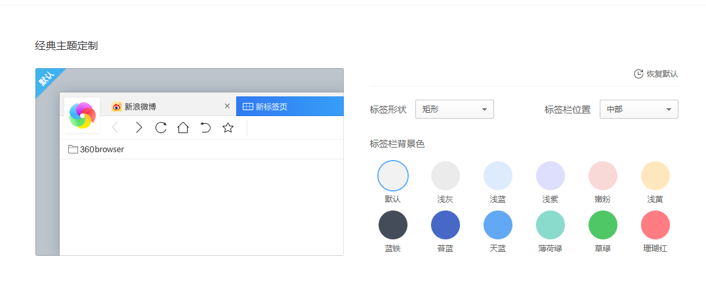This screenshot has width=706, height=282.
Task: Click the 标签形状 label
Action: coord(388,110)
